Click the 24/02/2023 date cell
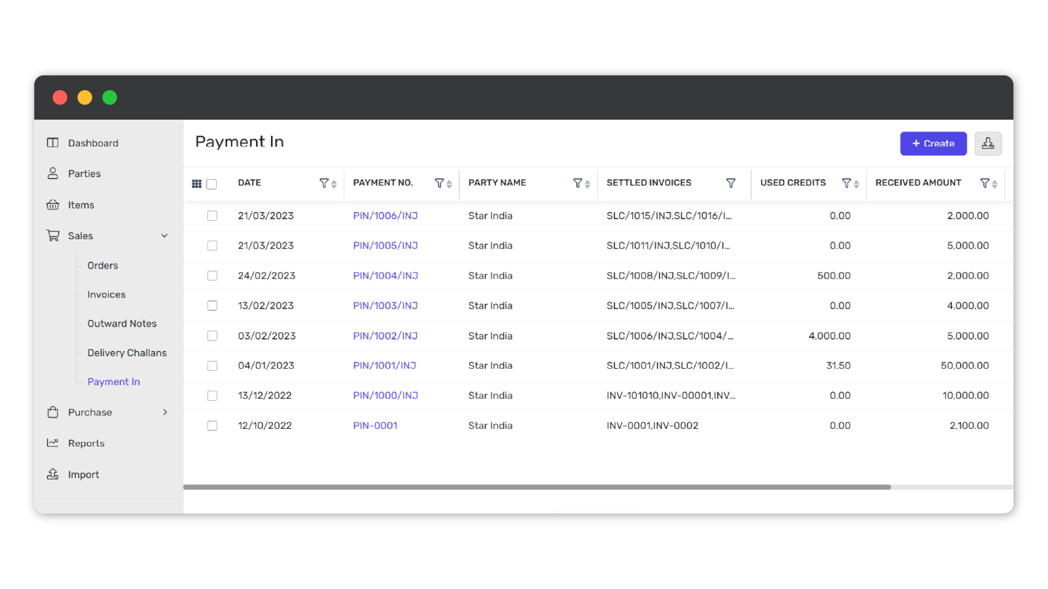 (x=266, y=276)
